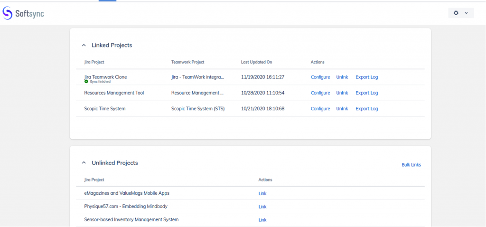Viewport: 486px width, 227px height.
Task: Configure Resources Management Tool project
Action: tap(320, 93)
